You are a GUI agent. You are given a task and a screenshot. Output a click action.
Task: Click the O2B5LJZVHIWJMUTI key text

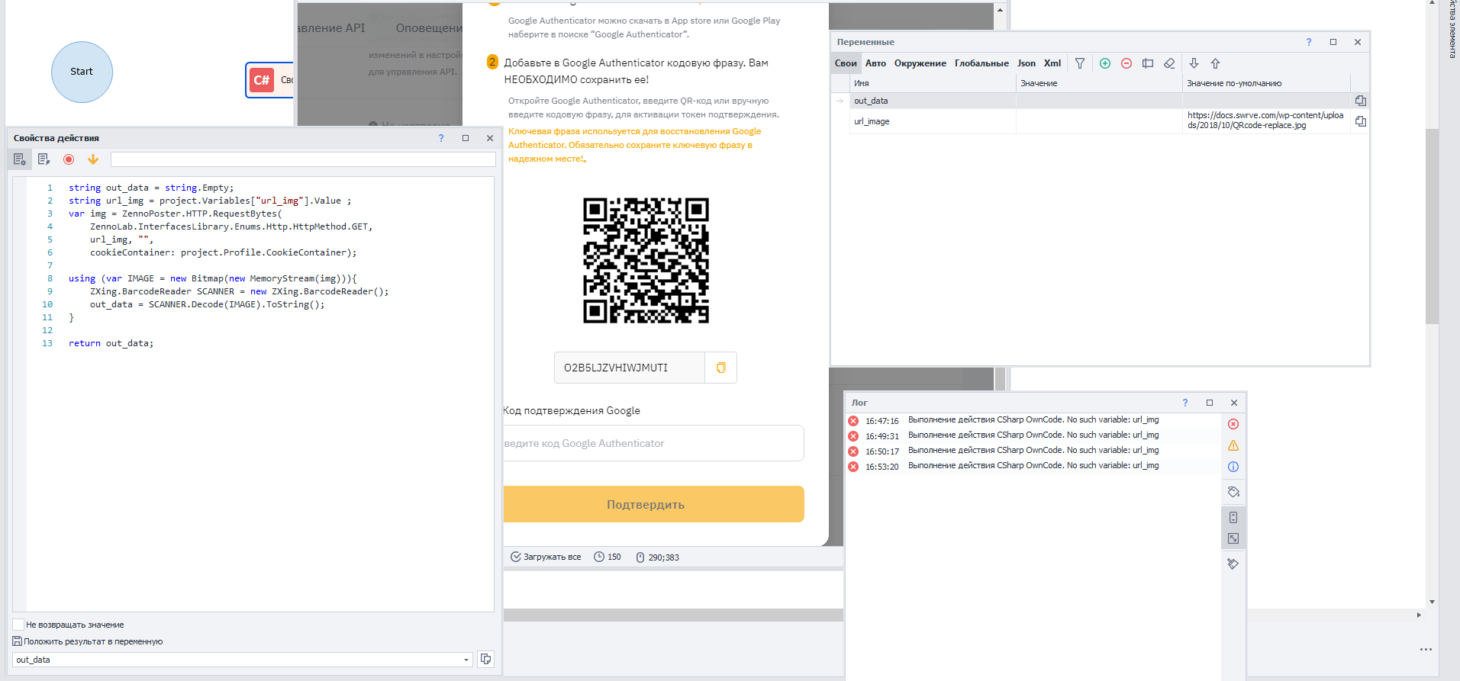pos(616,368)
